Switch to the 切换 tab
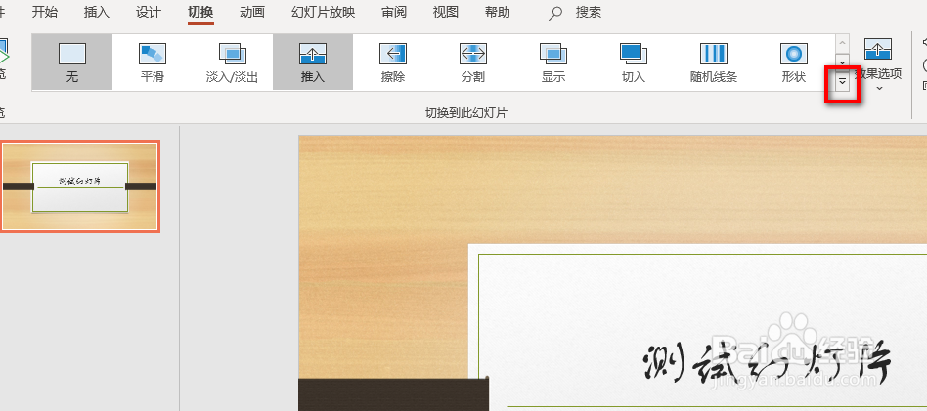The height and width of the screenshot is (411, 927). (x=201, y=13)
